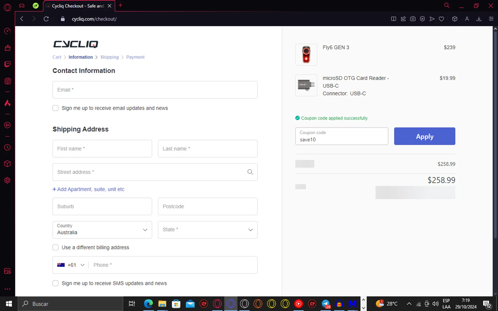The height and width of the screenshot is (311, 498).
Task: Focus the First name field
Action: pyautogui.click(x=102, y=149)
